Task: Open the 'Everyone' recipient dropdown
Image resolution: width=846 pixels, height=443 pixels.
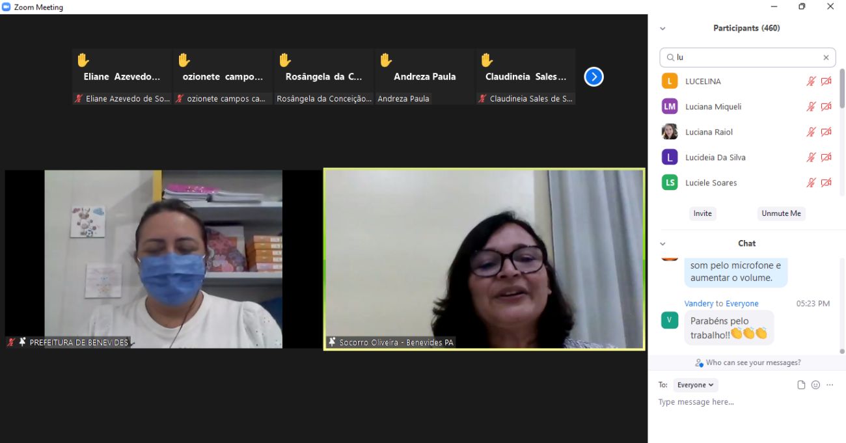Action: tap(695, 385)
